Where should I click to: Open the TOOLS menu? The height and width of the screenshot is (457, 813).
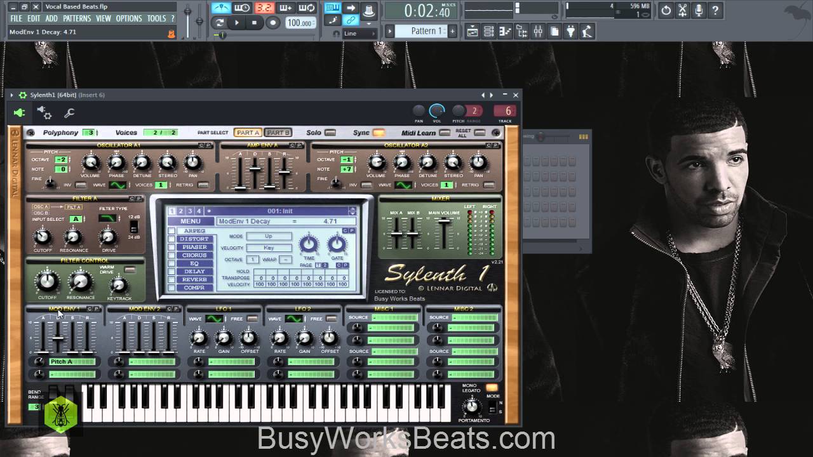pos(156,18)
